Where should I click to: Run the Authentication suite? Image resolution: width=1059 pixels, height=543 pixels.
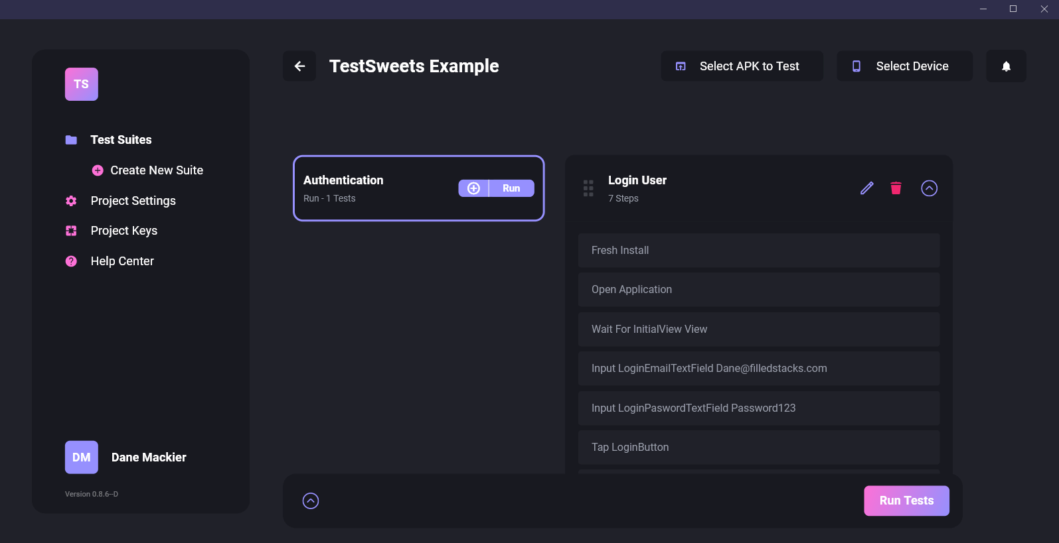[511, 188]
